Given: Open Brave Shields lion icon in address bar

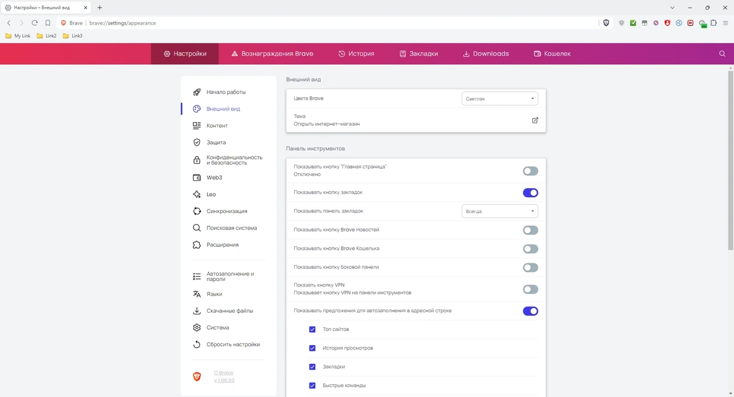Looking at the screenshot, I should coord(606,23).
